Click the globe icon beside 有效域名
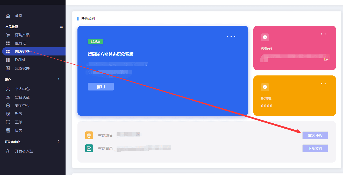Screen dimensions: 343x175 coord(89,135)
